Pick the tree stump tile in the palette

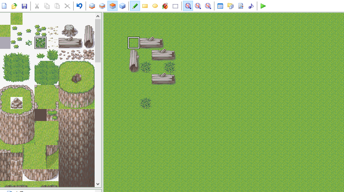(x=69, y=30)
